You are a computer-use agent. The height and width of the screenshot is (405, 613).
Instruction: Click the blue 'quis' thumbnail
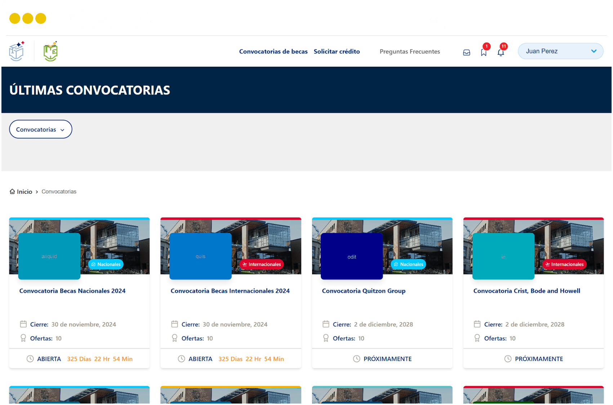click(x=201, y=256)
